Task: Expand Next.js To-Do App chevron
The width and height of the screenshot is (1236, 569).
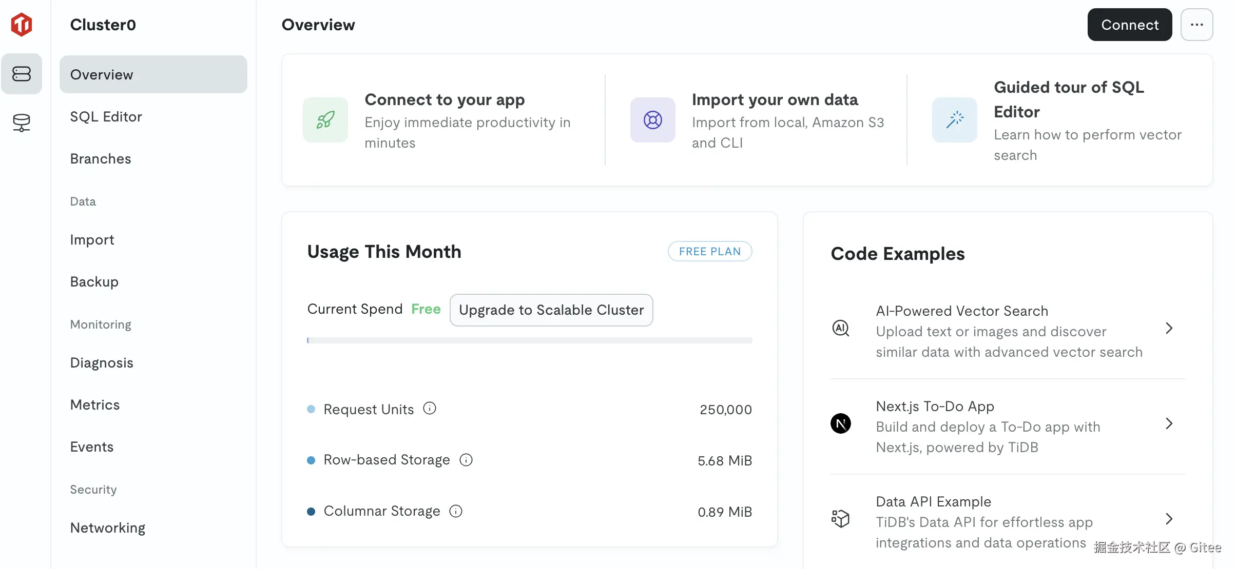Action: (1169, 423)
